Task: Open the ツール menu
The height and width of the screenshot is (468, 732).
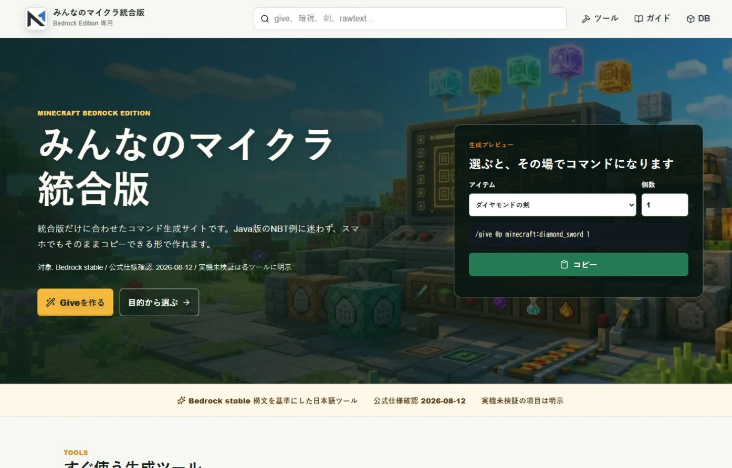Action: (x=600, y=18)
